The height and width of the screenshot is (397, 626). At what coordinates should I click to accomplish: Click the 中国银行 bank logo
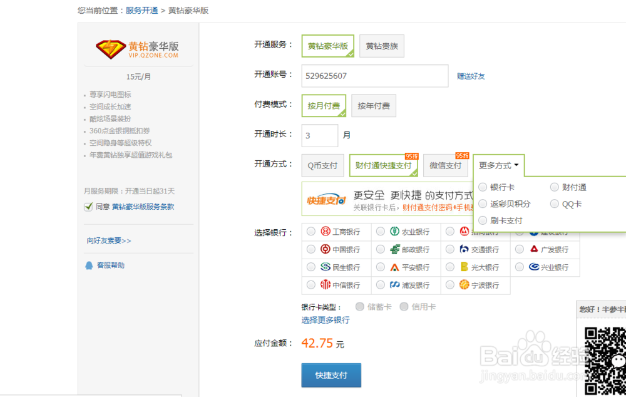coord(326,249)
